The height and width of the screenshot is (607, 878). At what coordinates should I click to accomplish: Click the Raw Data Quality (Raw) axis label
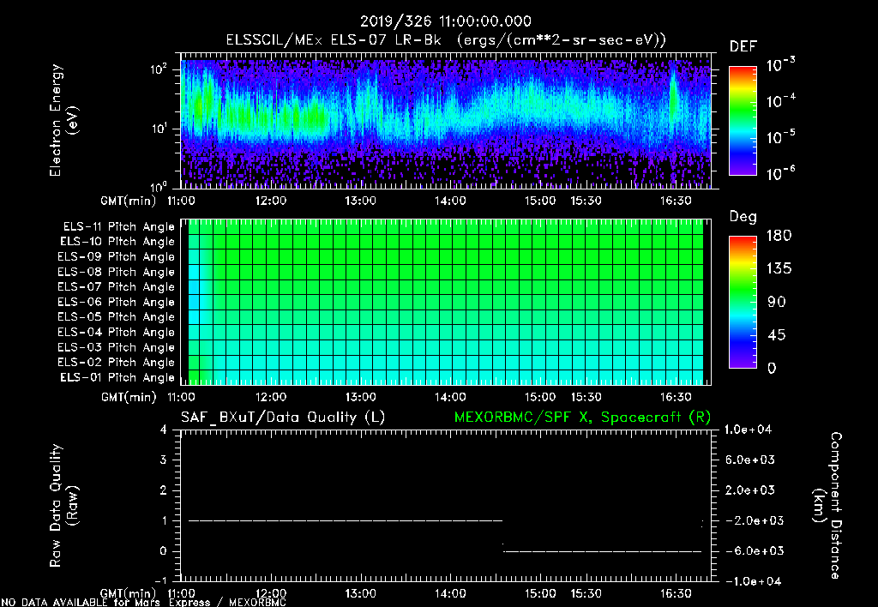click(x=63, y=506)
